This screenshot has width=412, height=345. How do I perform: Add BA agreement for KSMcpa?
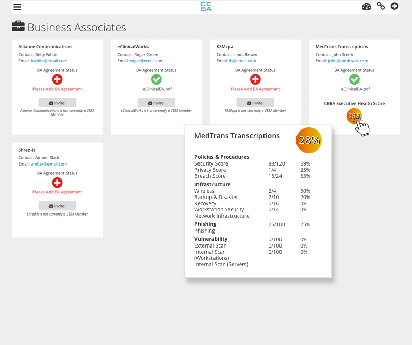[255, 79]
